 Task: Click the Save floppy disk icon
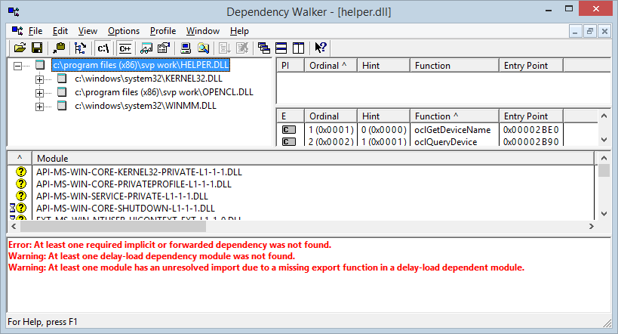tap(36, 48)
